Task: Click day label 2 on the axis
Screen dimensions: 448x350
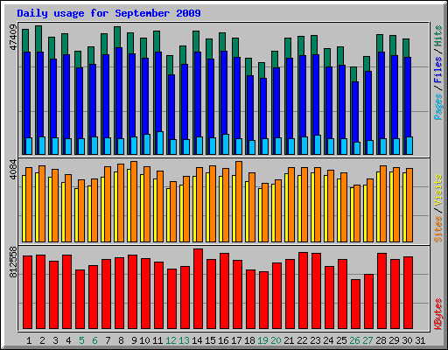Action: (x=42, y=340)
